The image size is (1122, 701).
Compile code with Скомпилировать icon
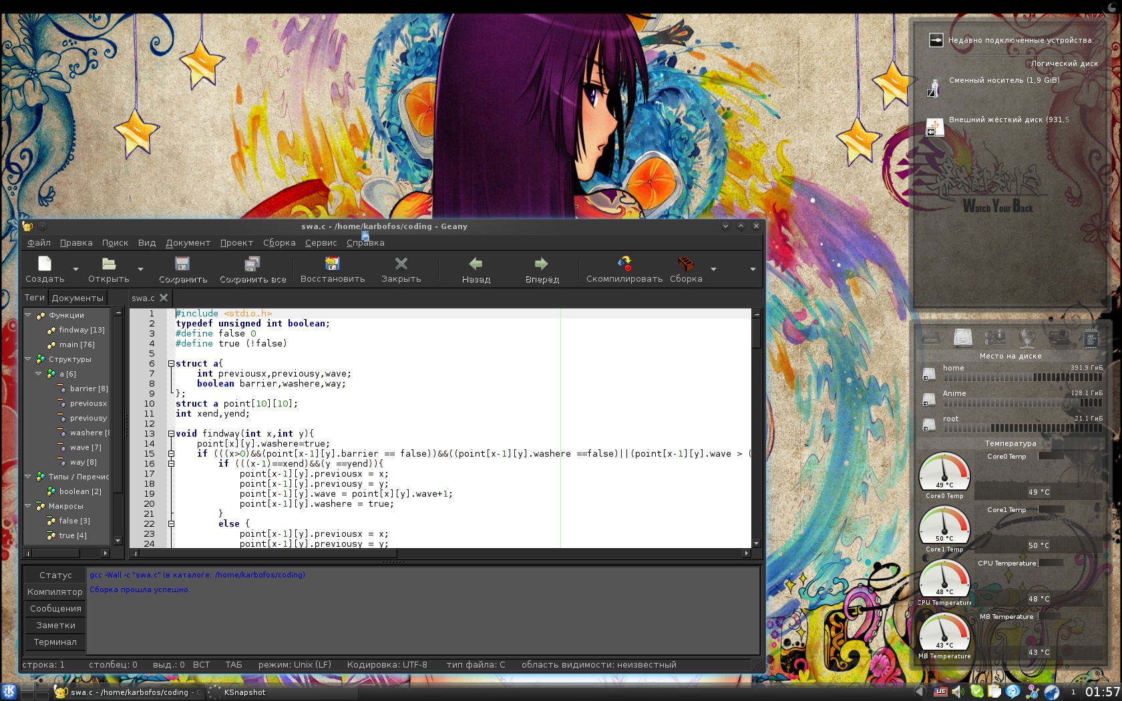(x=624, y=264)
